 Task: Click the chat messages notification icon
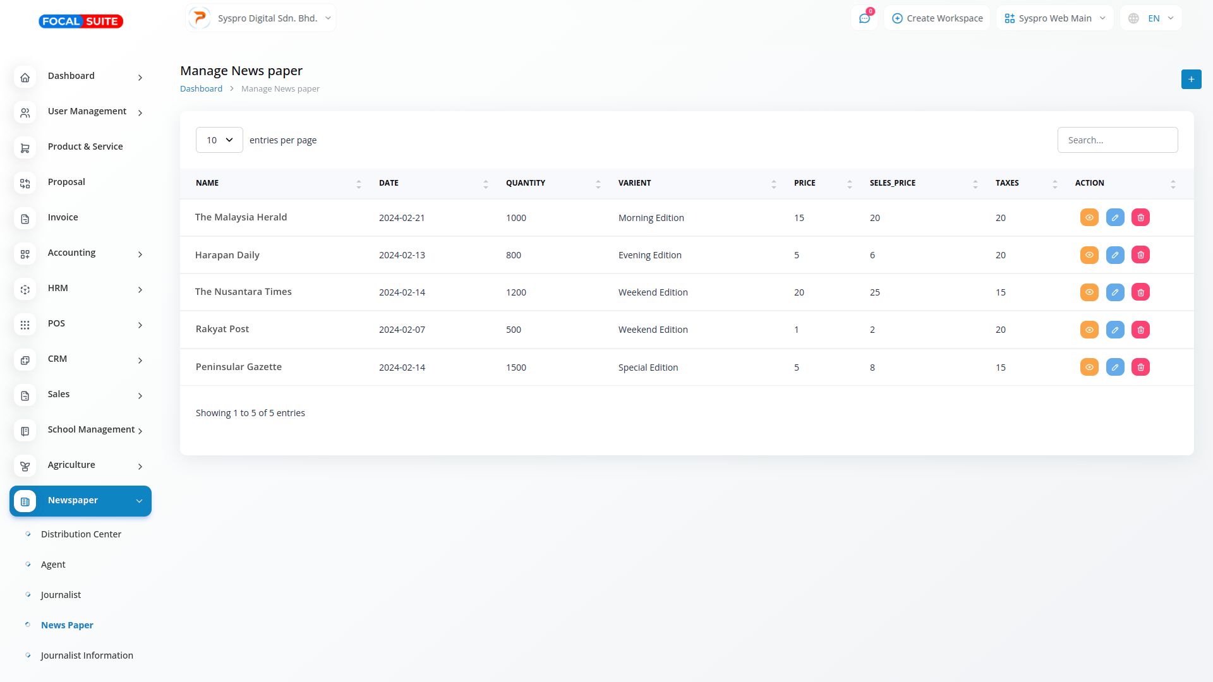pos(864,18)
